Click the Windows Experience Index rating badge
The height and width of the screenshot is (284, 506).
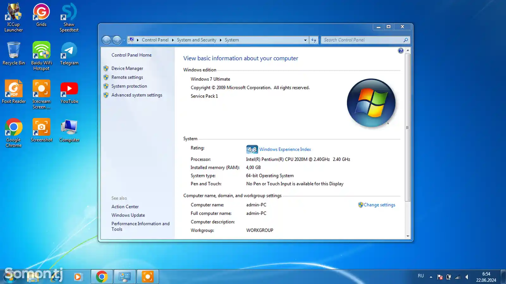tap(252, 149)
